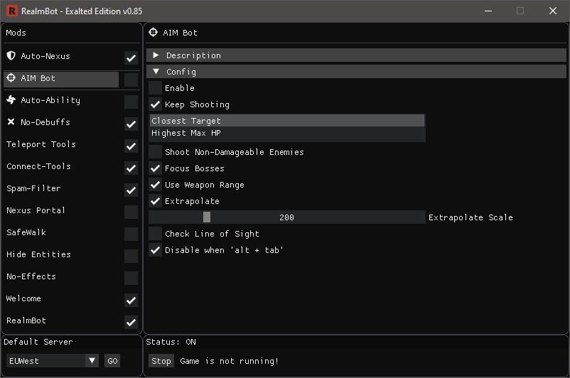
Task: Click the RealmBot logo in title bar
Action: [12, 11]
